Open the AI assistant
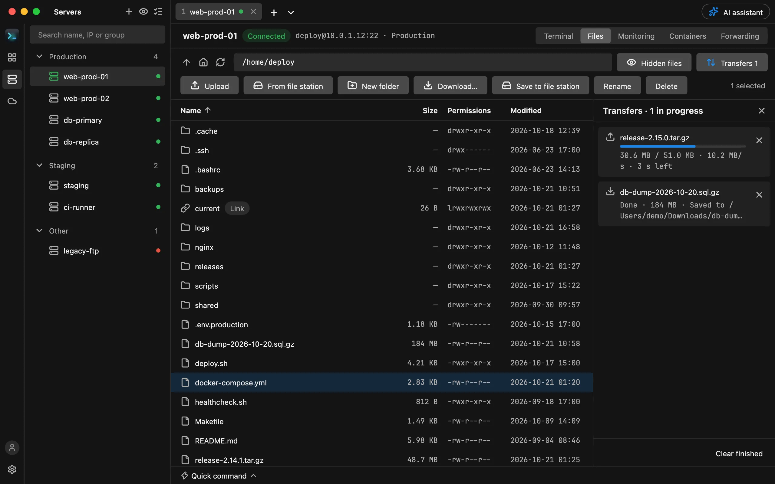 [x=736, y=12]
